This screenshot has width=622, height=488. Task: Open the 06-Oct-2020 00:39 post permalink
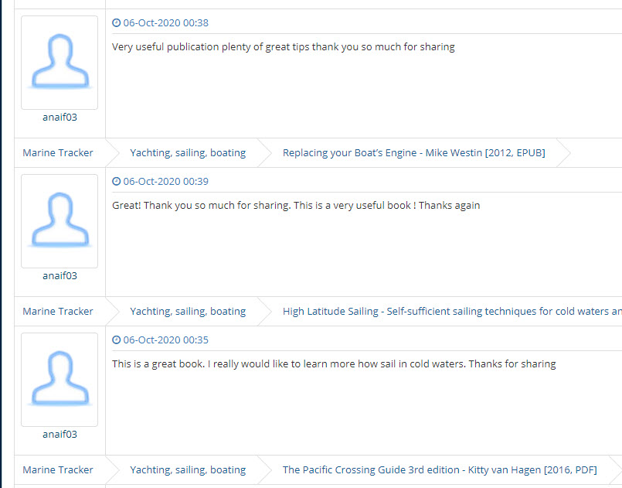tap(165, 182)
